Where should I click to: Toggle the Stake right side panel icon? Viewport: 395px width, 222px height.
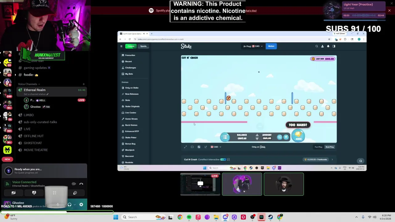[x=334, y=46]
